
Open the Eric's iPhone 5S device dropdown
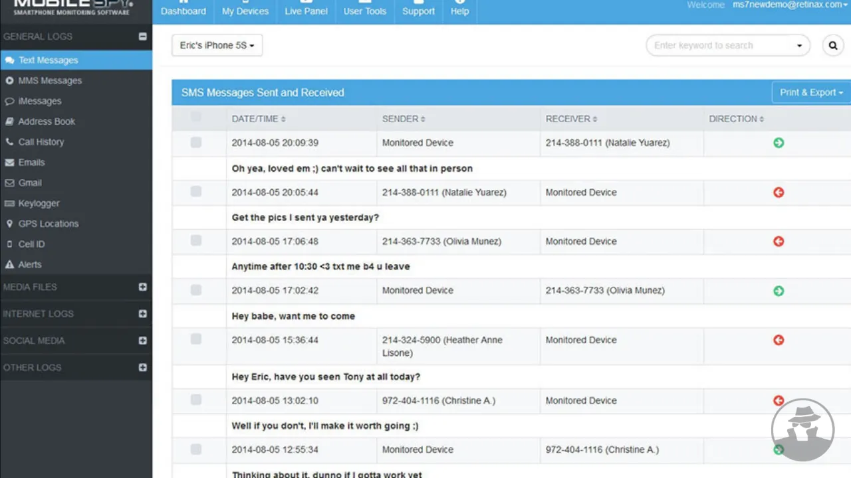pos(217,45)
